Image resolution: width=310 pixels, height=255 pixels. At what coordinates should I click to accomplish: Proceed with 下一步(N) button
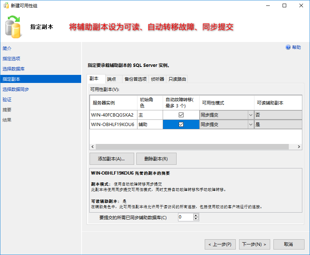(254, 244)
